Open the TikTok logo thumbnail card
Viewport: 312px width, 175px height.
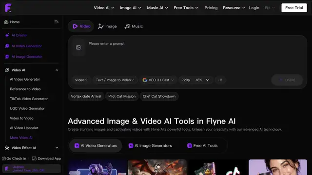[217, 167]
